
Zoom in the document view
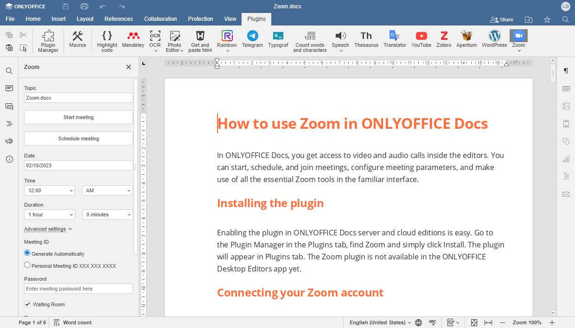552,322
